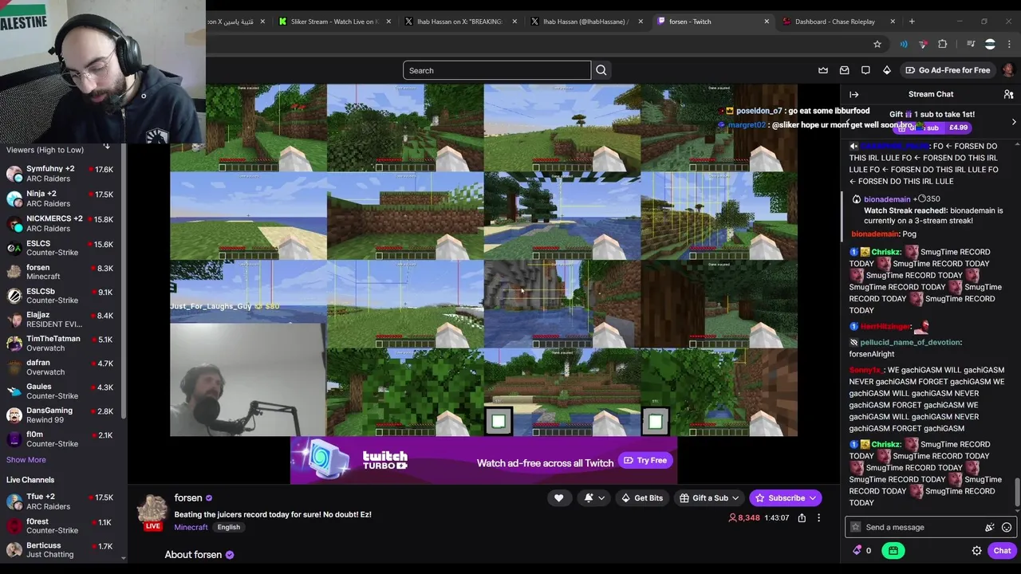Viewport: 1021px width, 574px height.
Task: Click Go Ad-Free for Free button
Action: point(947,70)
